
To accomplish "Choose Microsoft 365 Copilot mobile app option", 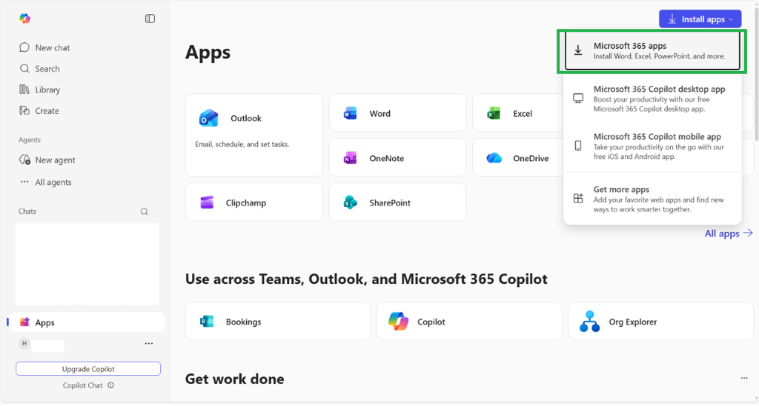I will coord(652,146).
